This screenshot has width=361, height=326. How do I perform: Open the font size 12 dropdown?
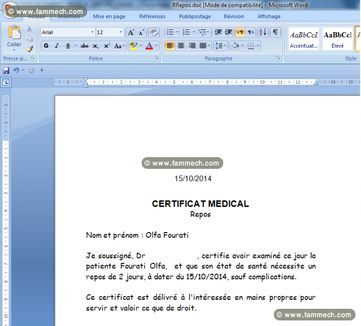pyautogui.click(x=121, y=32)
